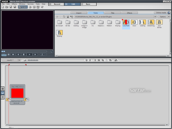Select the Edit mode button
Image resolution: width=172 pixels, height=129 pixels.
pyautogui.click(x=72, y=4)
